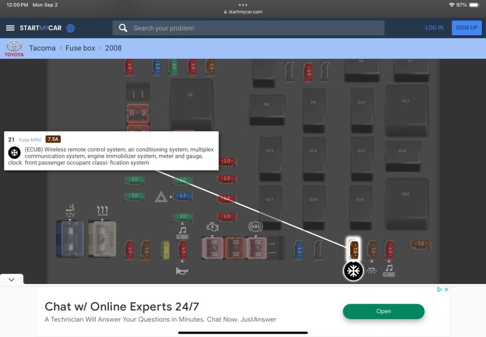Click the Open button in the ad
This screenshot has height=337, width=486.
click(383, 311)
